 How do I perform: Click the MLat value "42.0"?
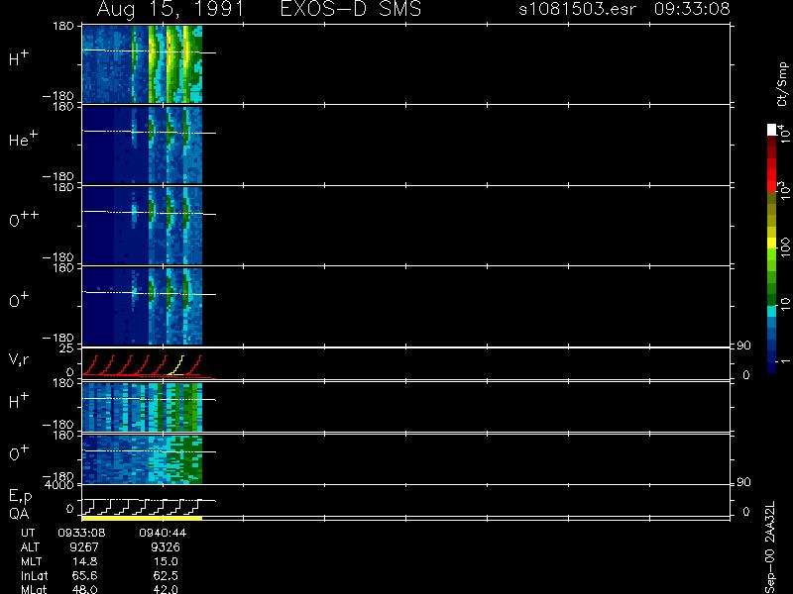tap(166, 589)
